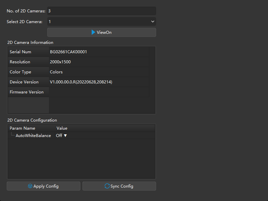
Task: Click the 2000x1500 resolution value cell
Action: [60, 62]
